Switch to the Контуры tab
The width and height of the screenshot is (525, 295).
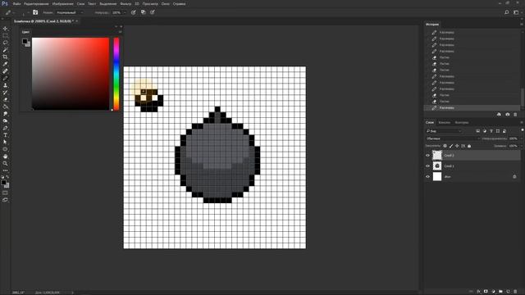click(x=462, y=122)
